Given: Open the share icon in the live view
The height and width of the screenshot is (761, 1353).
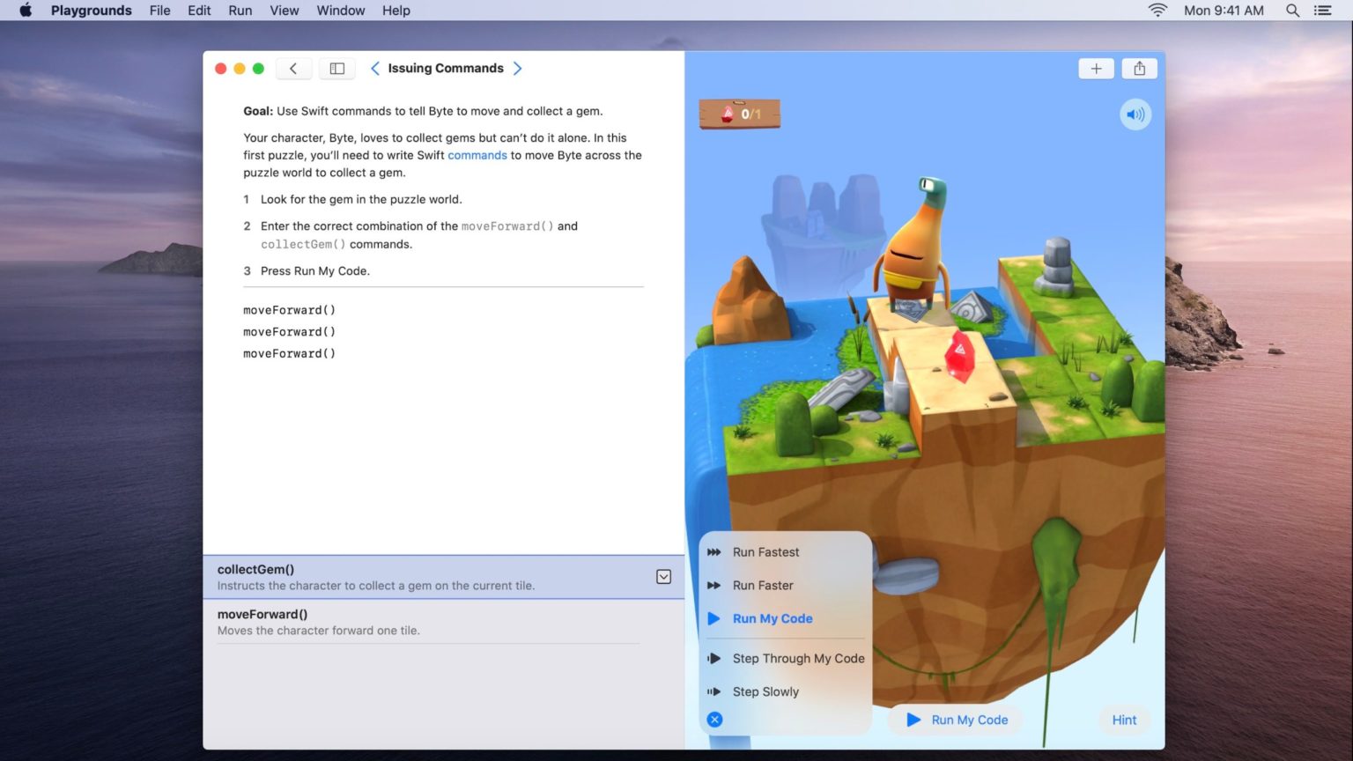Looking at the screenshot, I should tap(1139, 68).
